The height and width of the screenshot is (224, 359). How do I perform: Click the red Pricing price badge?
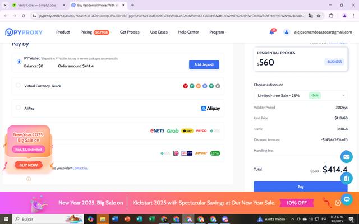click(101, 32)
